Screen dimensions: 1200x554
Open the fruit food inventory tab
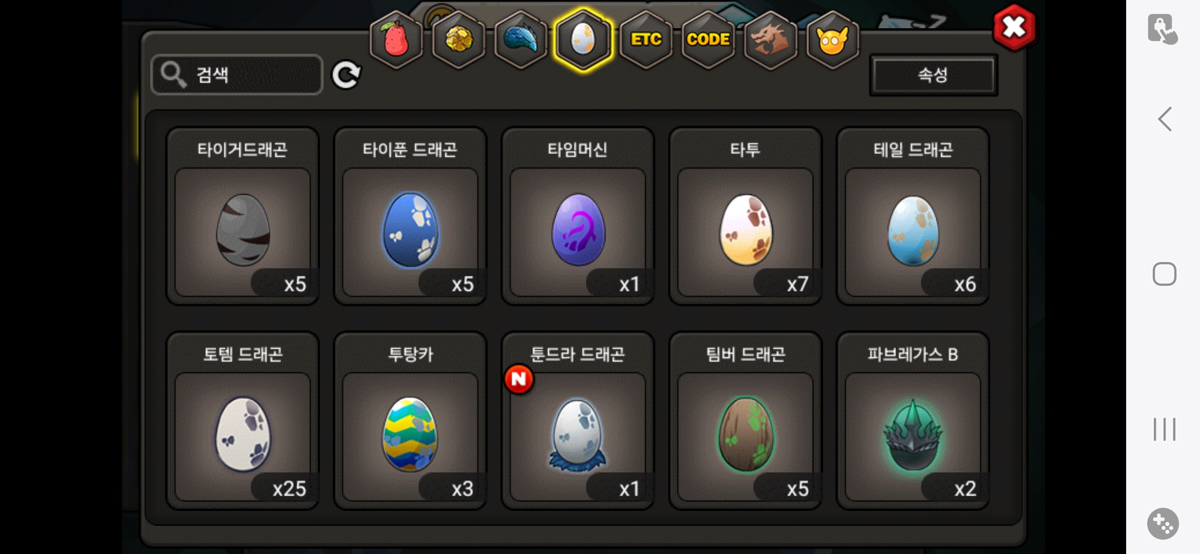(396, 39)
